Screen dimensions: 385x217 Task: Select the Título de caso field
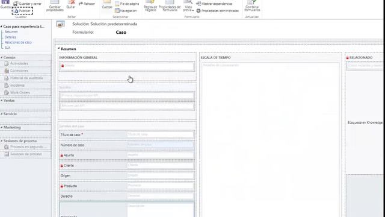click(127, 134)
